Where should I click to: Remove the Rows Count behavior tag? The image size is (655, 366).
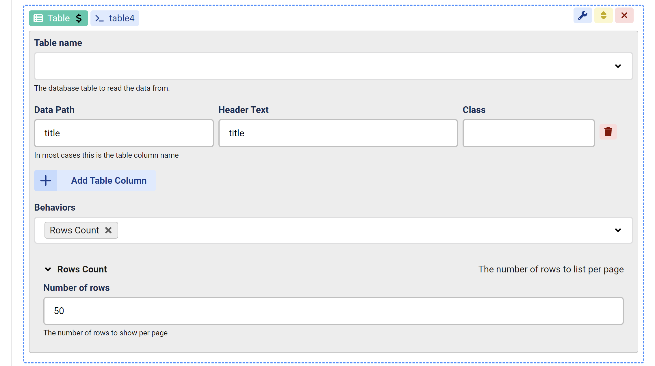[x=108, y=230]
